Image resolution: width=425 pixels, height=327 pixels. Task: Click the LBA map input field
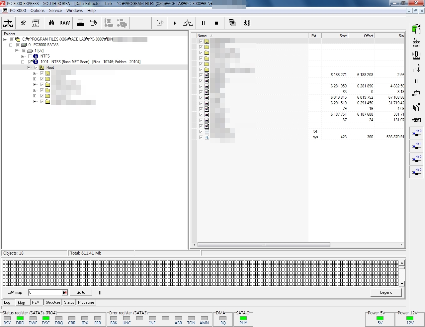(45, 293)
